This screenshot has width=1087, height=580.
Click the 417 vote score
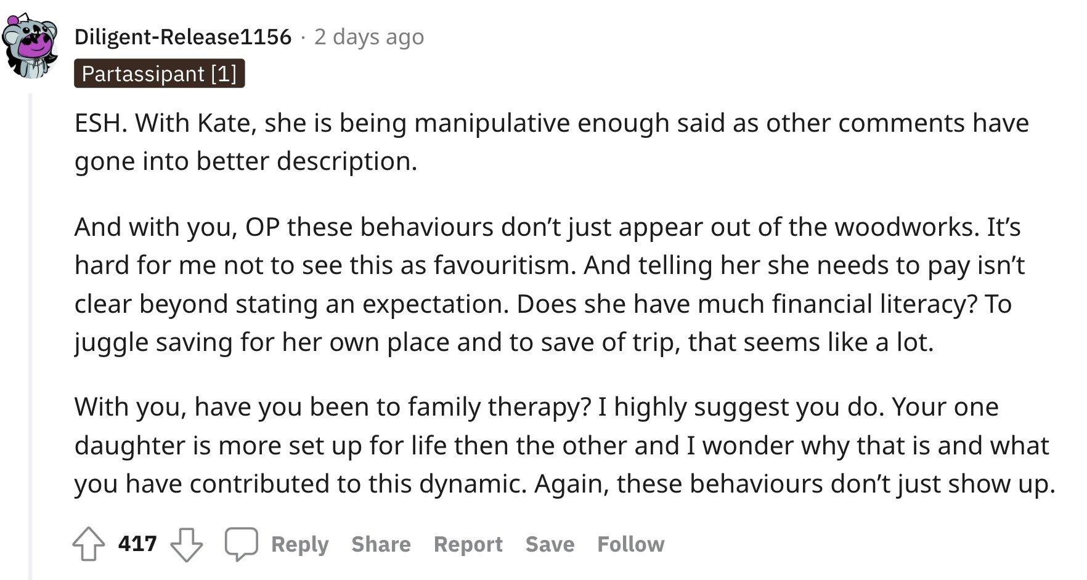[137, 544]
